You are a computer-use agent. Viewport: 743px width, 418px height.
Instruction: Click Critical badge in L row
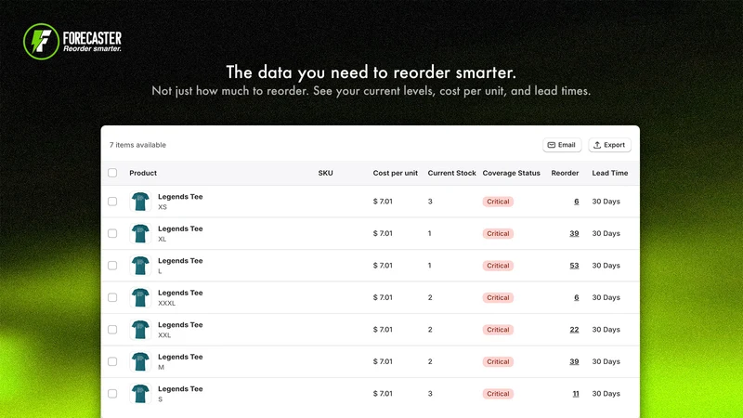point(498,266)
